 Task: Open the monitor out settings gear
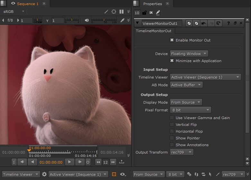pos(44,174)
